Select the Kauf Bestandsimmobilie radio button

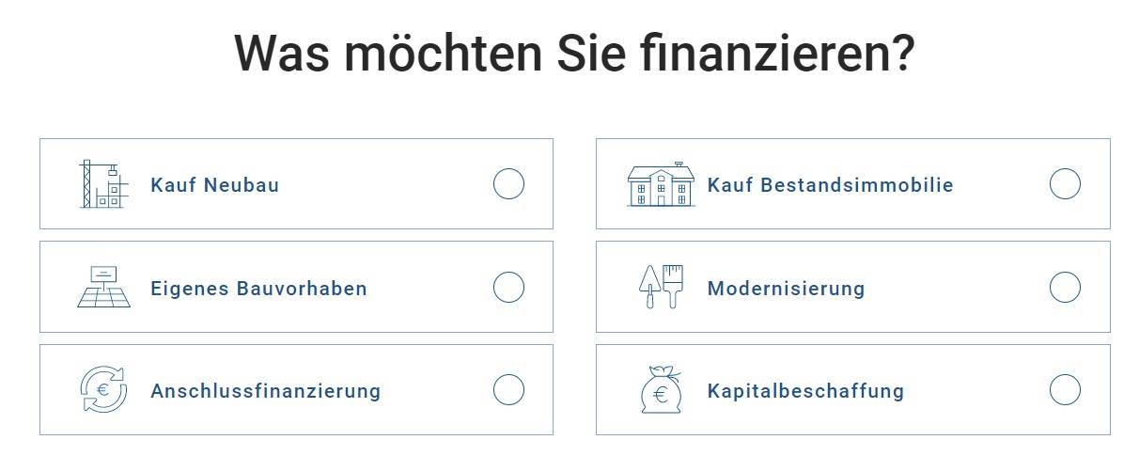(x=1065, y=184)
